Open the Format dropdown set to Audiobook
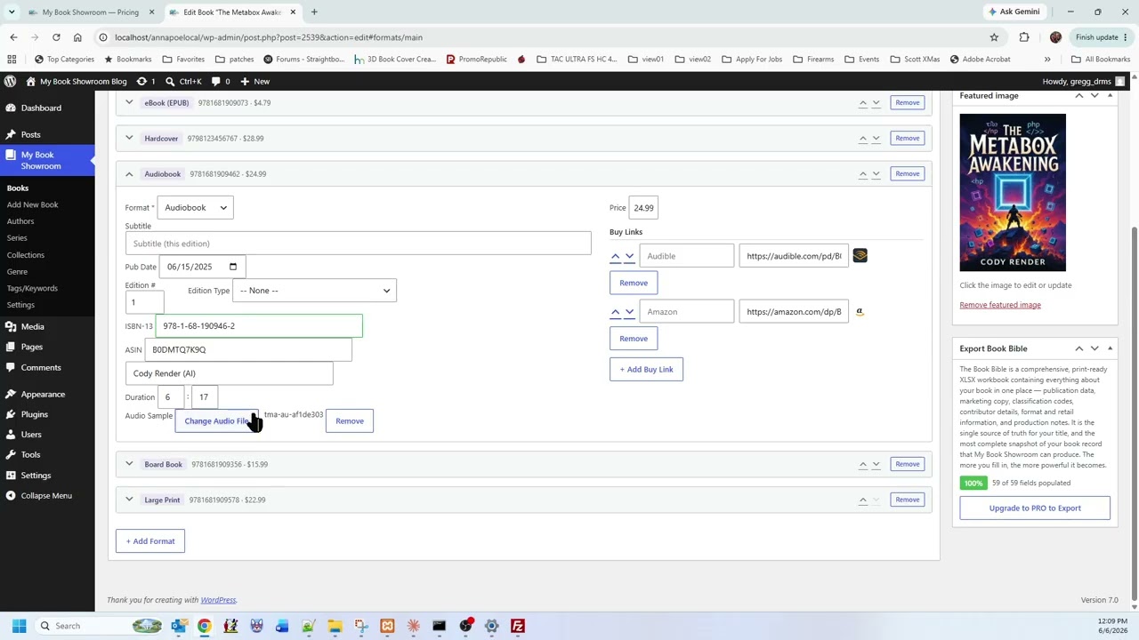Viewport: 1139px width, 640px height. (195, 207)
